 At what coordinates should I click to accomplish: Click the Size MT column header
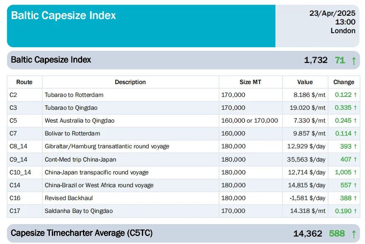click(250, 82)
